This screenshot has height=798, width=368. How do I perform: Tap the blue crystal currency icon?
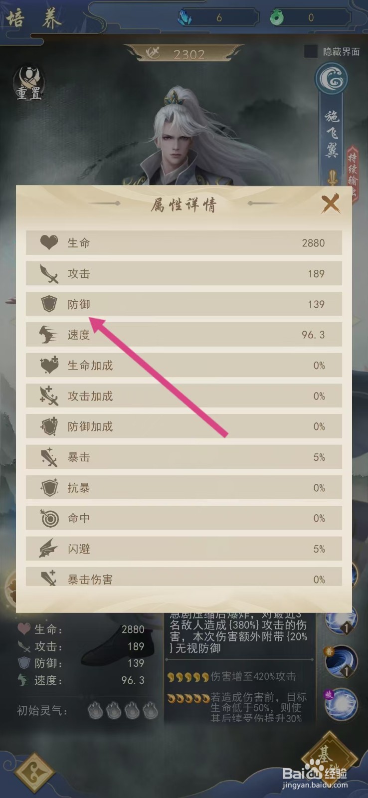(185, 18)
